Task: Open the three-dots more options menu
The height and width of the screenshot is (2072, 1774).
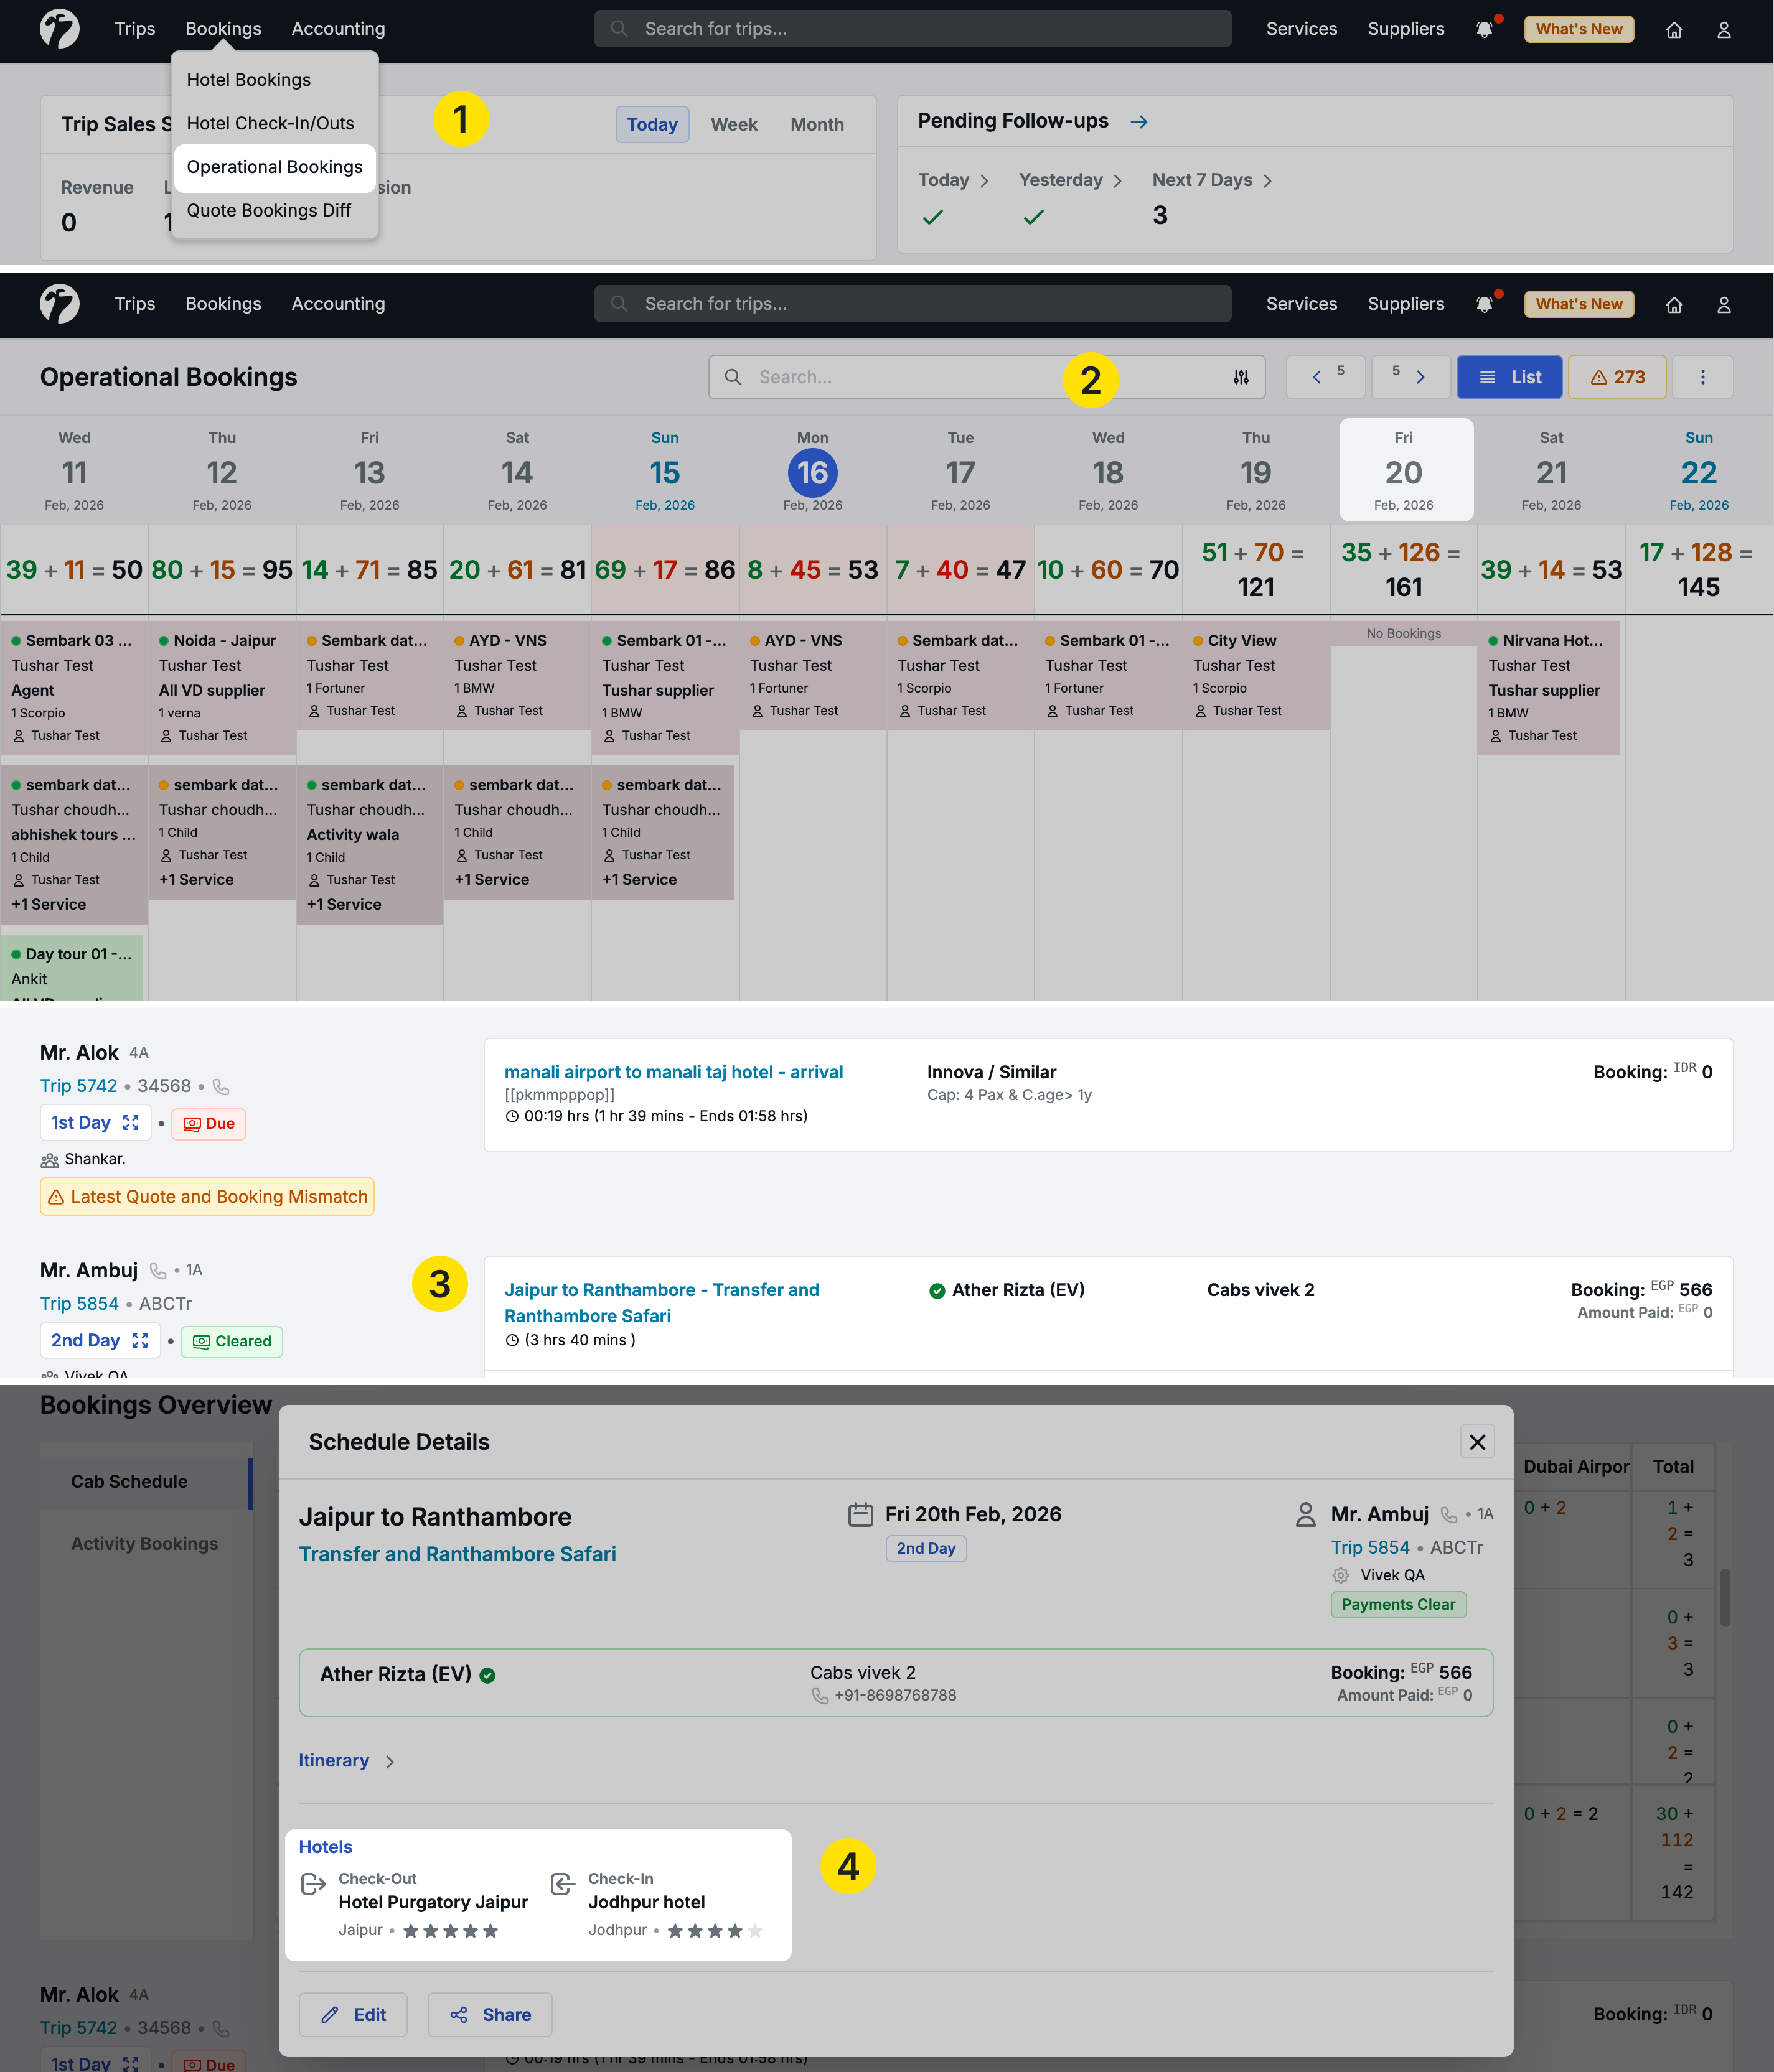Action: 1702,377
